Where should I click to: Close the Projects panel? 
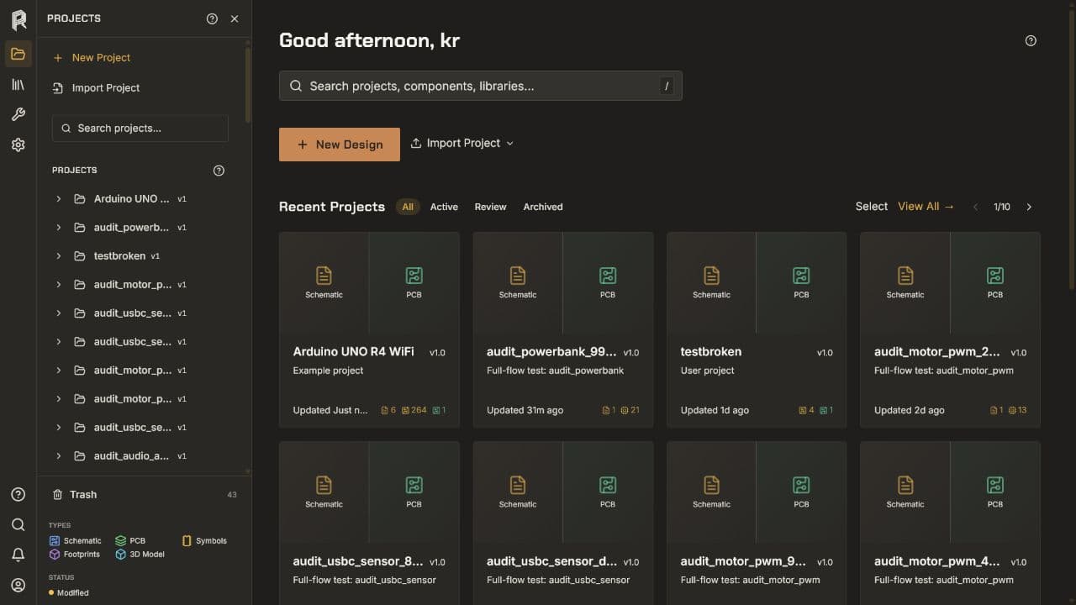pyautogui.click(x=235, y=18)
